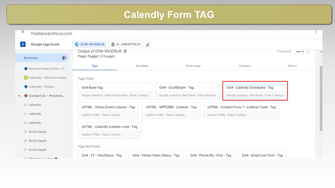Select the 'Contact Us – Practice' page entry
Image resolution: width=335 pixels, height=188 pixels.
47,96
